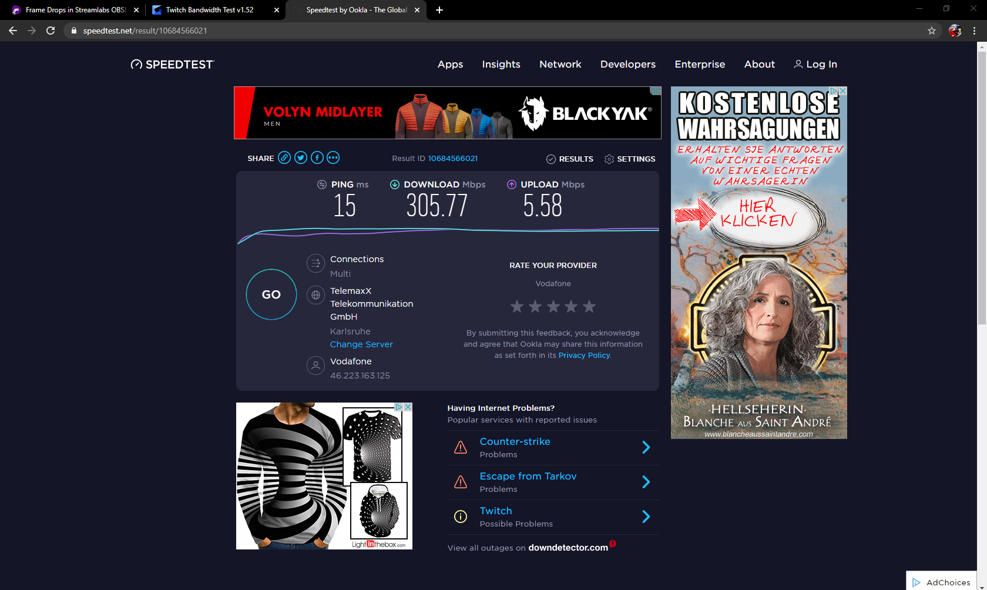This screenshot has height=590, width=987.
Task: Click the page vertical scrollbar
Action: coord(982,188)
